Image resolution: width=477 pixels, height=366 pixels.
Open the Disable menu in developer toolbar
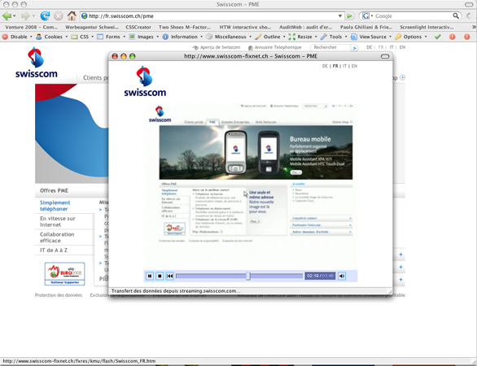(x=17, y=37)
